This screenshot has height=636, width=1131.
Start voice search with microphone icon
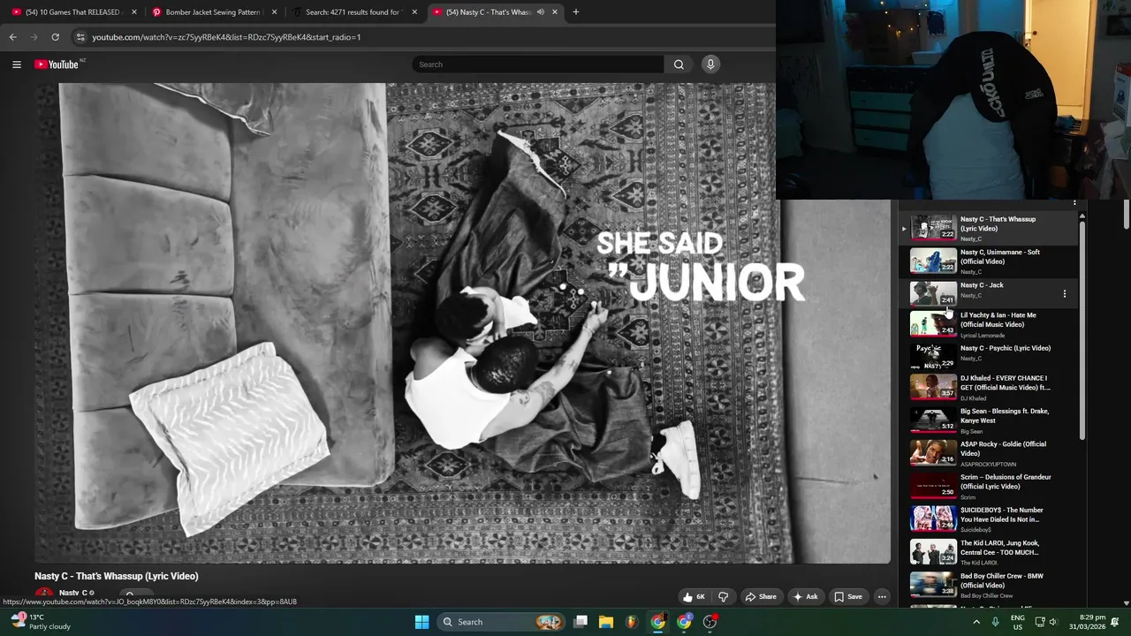[710, 64]
